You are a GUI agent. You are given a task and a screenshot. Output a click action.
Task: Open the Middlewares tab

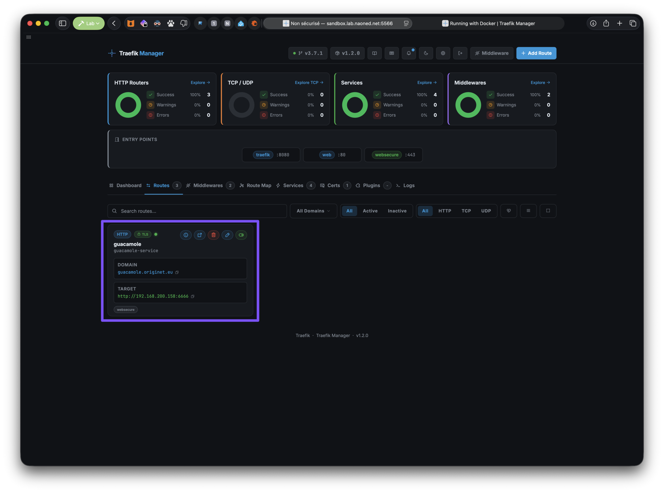click(210, 186)
